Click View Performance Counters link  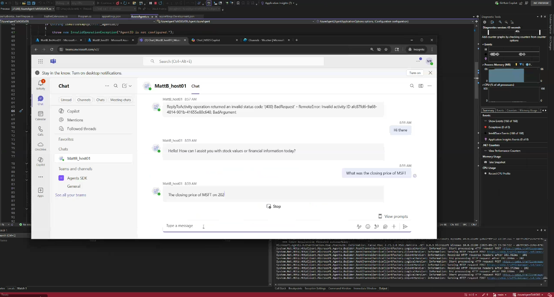[x=504, y=151]
